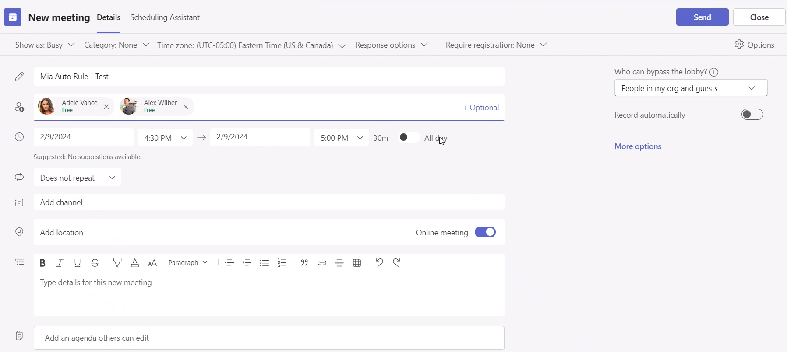Open the Response options menu

[x=391, y=45]
